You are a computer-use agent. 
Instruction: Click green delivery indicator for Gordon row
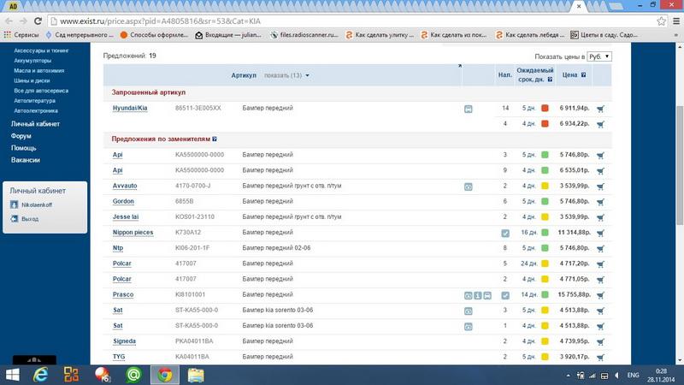tap(545, 202)
